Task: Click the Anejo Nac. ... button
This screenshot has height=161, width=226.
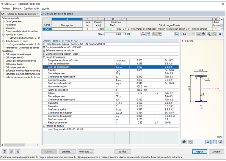Action: click(86, 151)
